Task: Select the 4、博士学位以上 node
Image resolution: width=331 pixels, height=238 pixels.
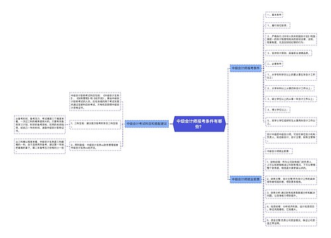Action: (277, 110)
